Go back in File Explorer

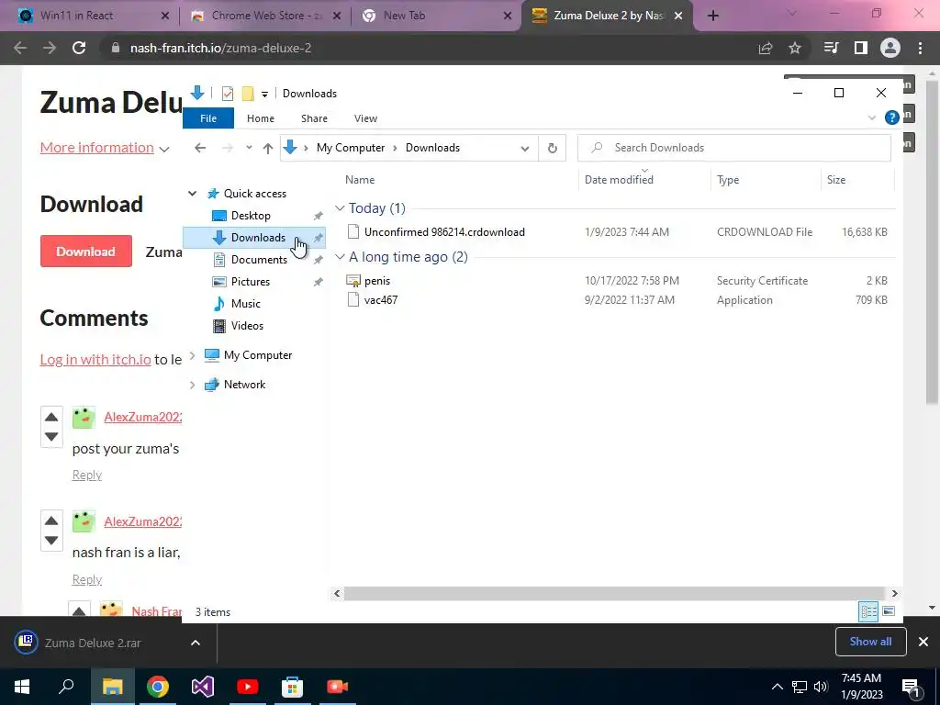tap(200, 148)
